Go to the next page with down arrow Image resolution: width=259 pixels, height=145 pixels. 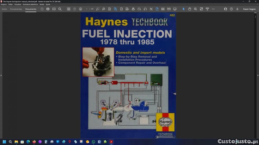tap(80, 9)
